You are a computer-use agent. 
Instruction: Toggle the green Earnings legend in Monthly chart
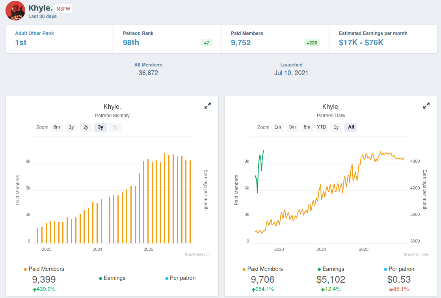tap(112, 278)
